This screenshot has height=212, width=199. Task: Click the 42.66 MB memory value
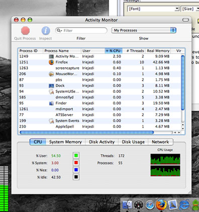[x=161, y=62]
